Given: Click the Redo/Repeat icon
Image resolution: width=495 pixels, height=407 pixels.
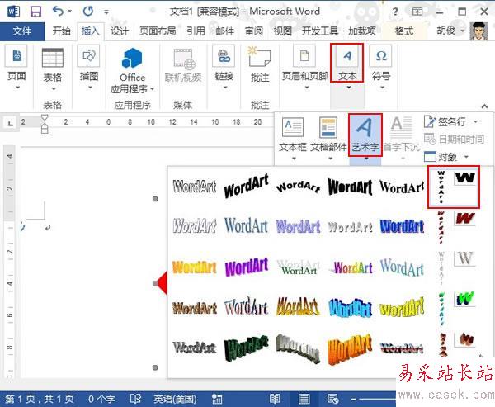Looking at the screenshot, I should tap(88, 12).
